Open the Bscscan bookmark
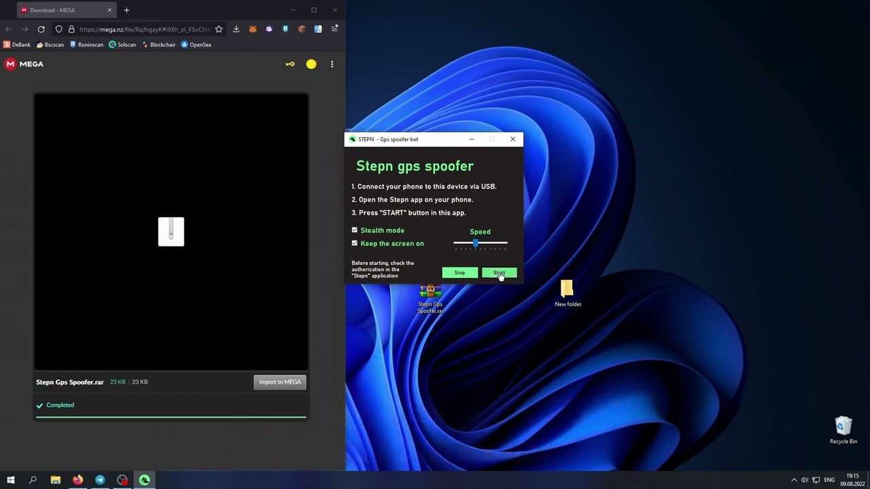 (x=50, y=45)
